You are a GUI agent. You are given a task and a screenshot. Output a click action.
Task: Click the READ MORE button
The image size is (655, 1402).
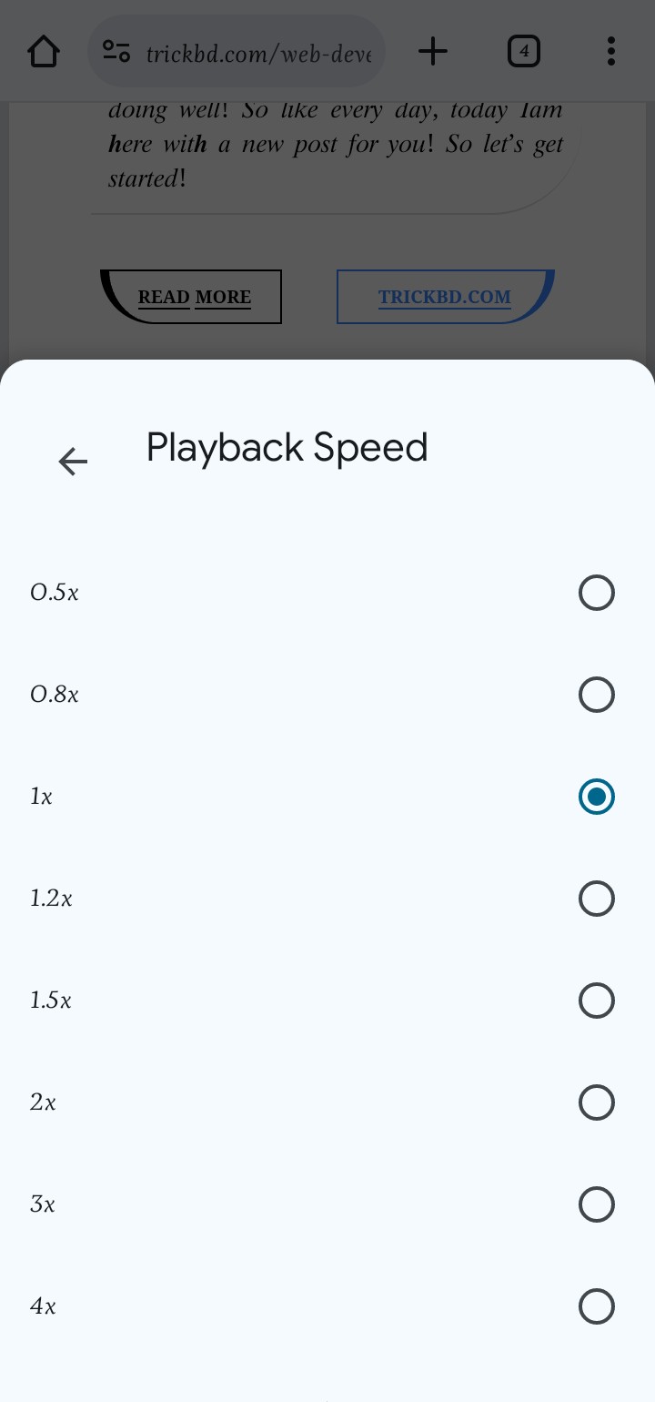[x=194, y=297]
